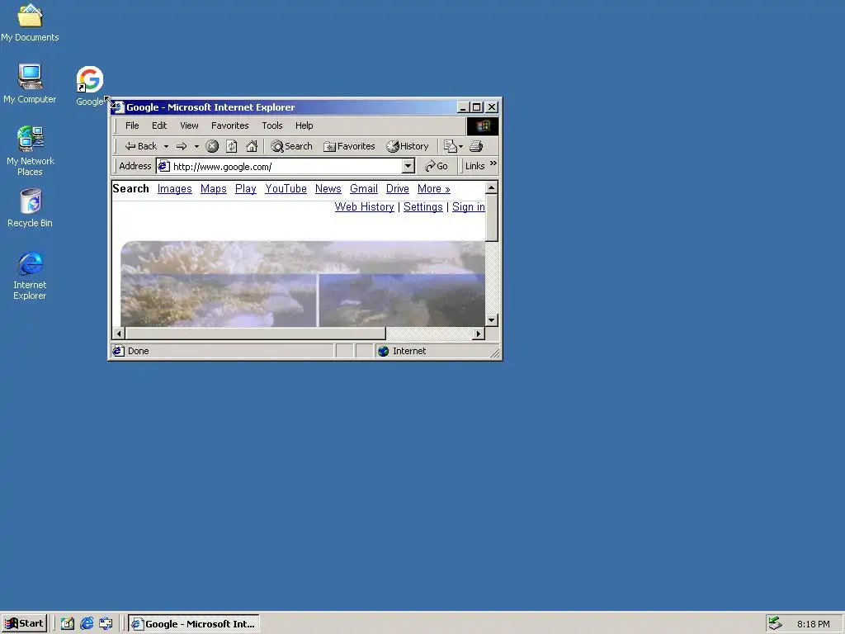Show the History toolbar pane

[x=408, y=146]
